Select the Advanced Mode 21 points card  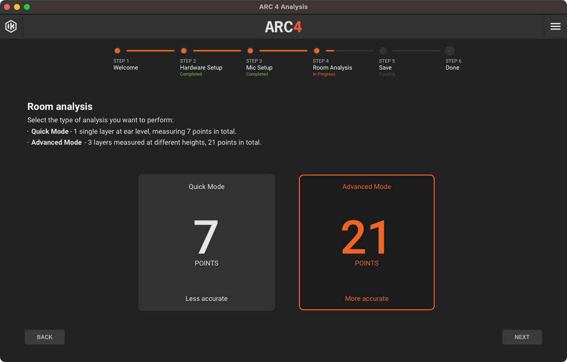(367, 242)
